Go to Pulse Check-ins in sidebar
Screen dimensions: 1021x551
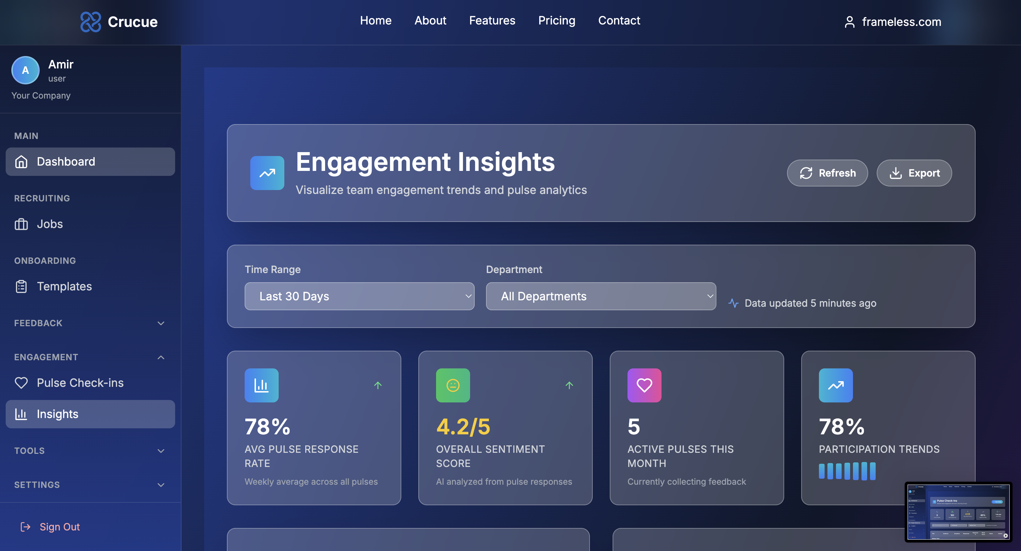[80, 383]
